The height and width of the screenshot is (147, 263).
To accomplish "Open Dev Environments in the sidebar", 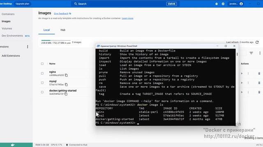I will click(x=12, y=36).
